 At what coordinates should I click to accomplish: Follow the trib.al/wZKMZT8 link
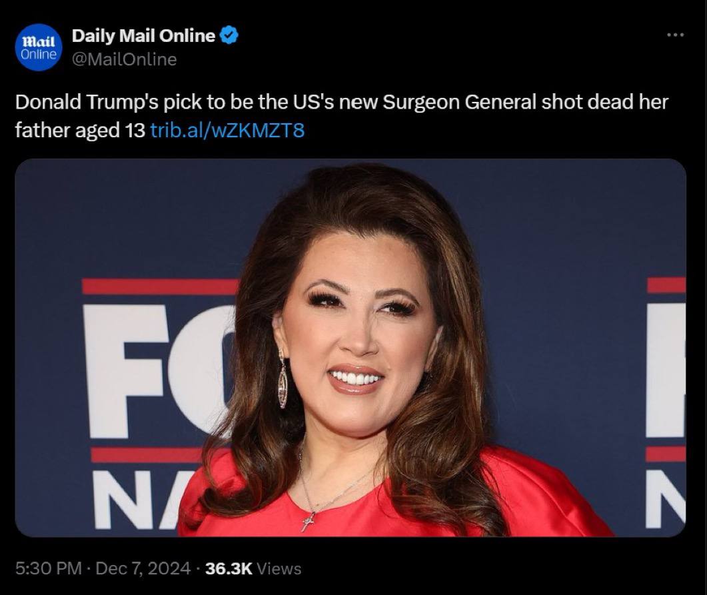pos(227,131)
